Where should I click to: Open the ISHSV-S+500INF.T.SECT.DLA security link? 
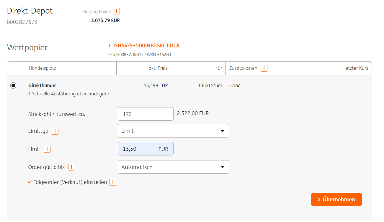pyautogui.click(x=146, y=46)
